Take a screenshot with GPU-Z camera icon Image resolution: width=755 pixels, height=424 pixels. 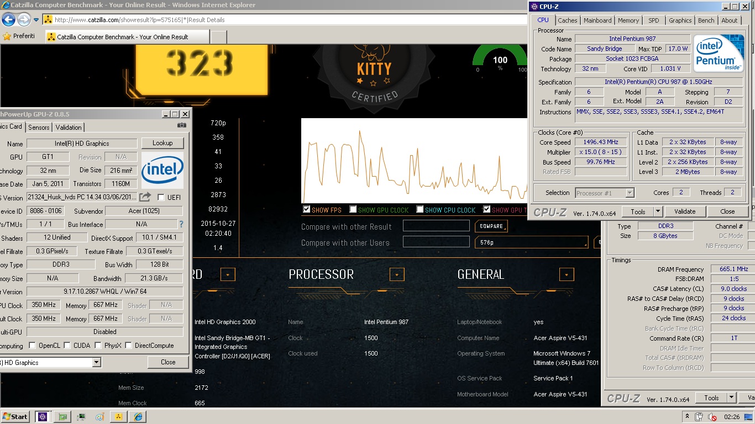tap(182, 126)
